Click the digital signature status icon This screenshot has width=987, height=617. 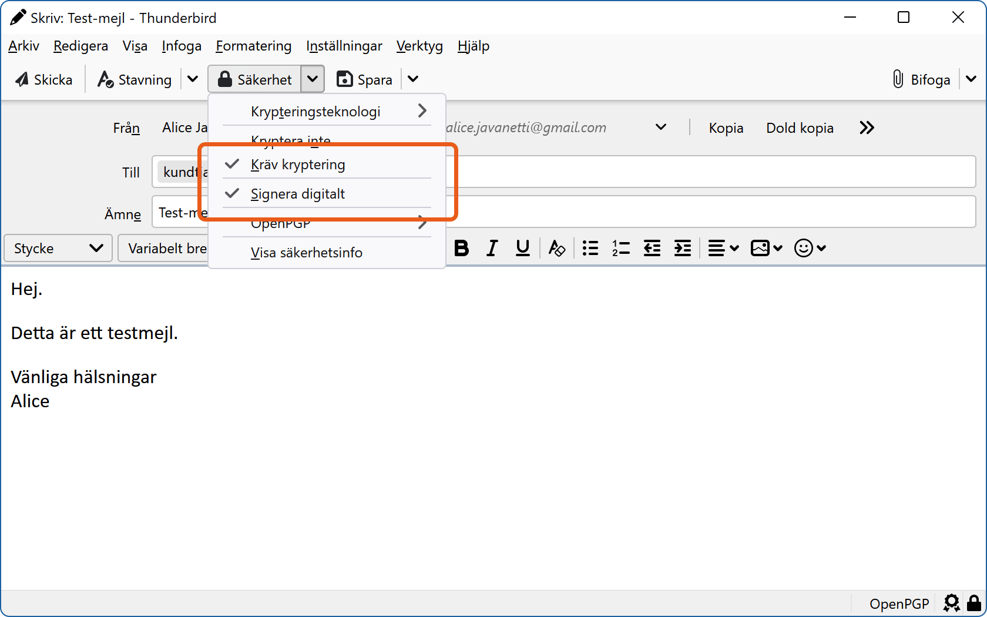pos(952,603)
